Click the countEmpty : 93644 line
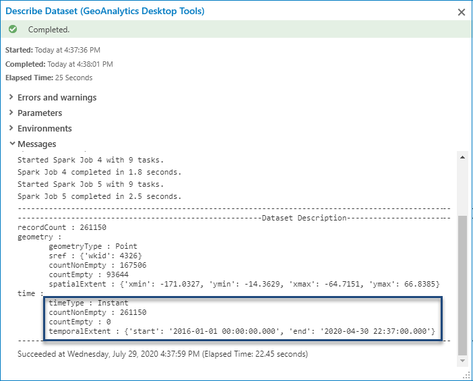 coord(89,274)
